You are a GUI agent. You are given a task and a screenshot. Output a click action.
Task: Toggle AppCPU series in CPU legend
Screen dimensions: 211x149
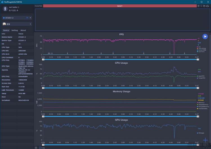coord(201,76)
